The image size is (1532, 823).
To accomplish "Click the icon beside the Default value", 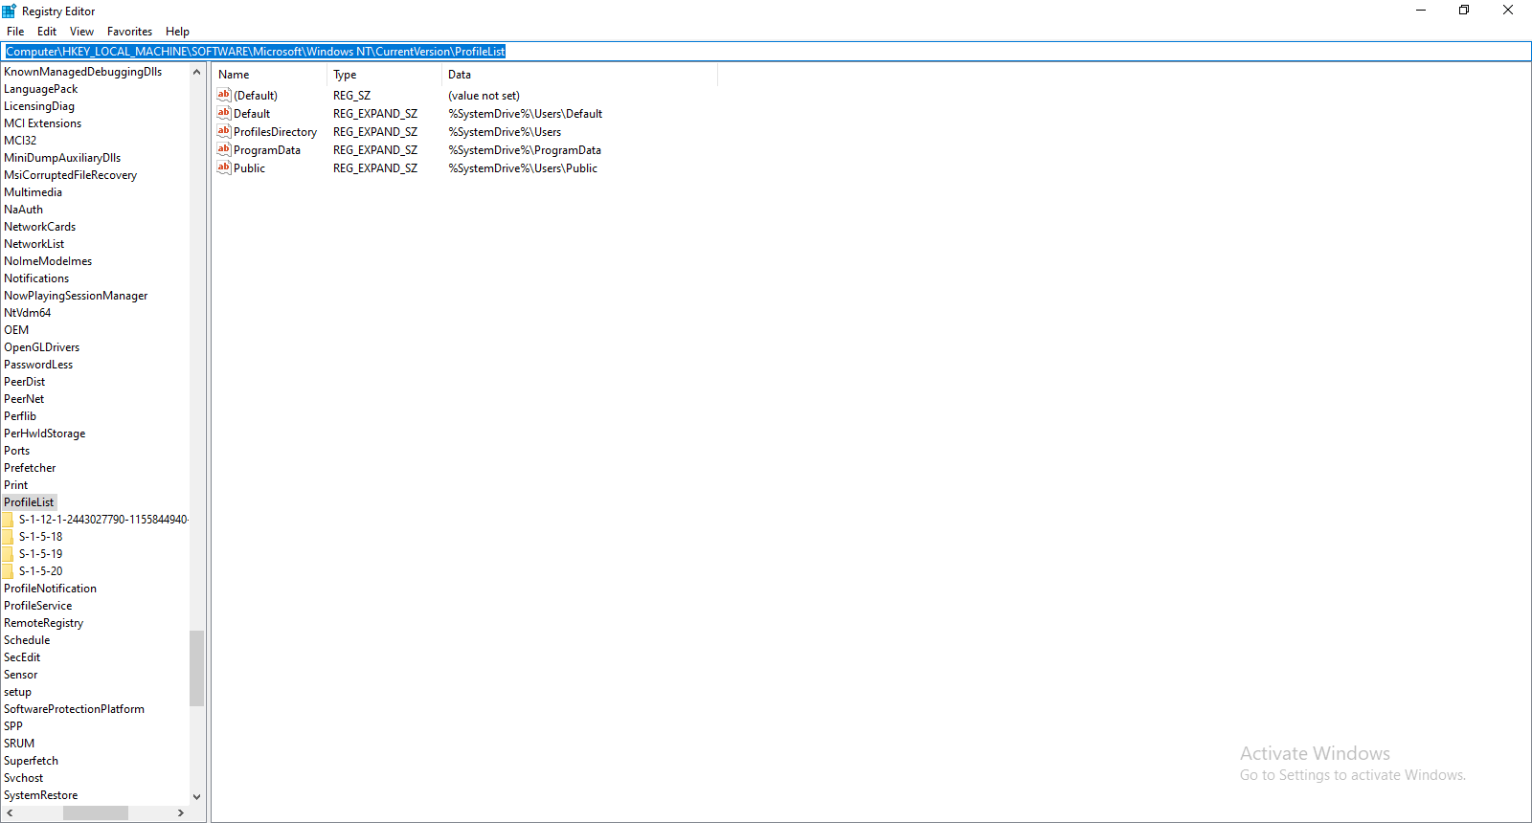I will tap(224, 113).
